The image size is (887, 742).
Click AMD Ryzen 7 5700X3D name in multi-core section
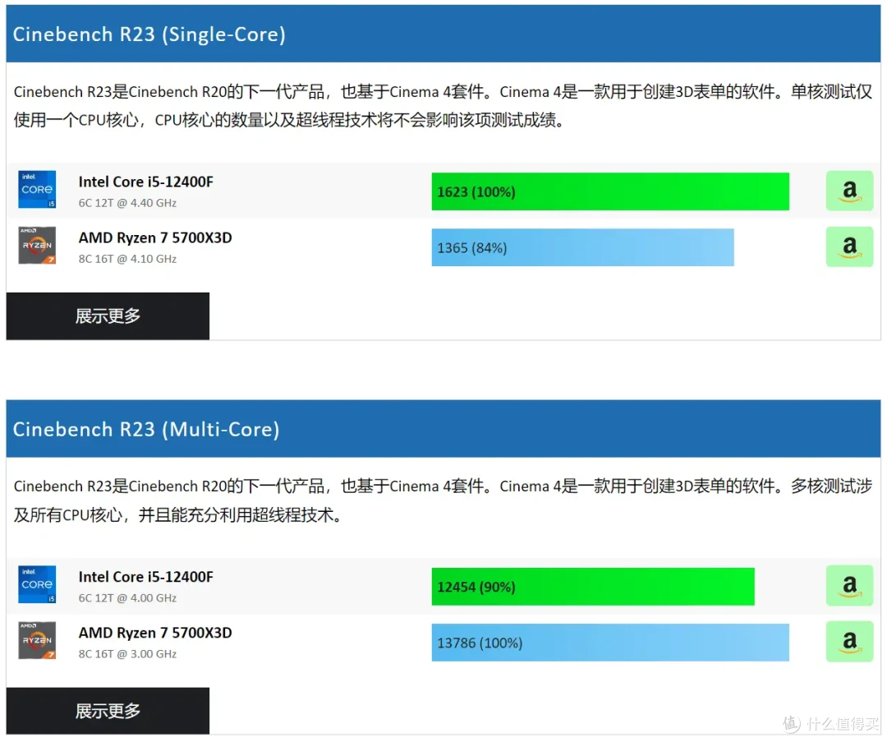click(154, 633)
